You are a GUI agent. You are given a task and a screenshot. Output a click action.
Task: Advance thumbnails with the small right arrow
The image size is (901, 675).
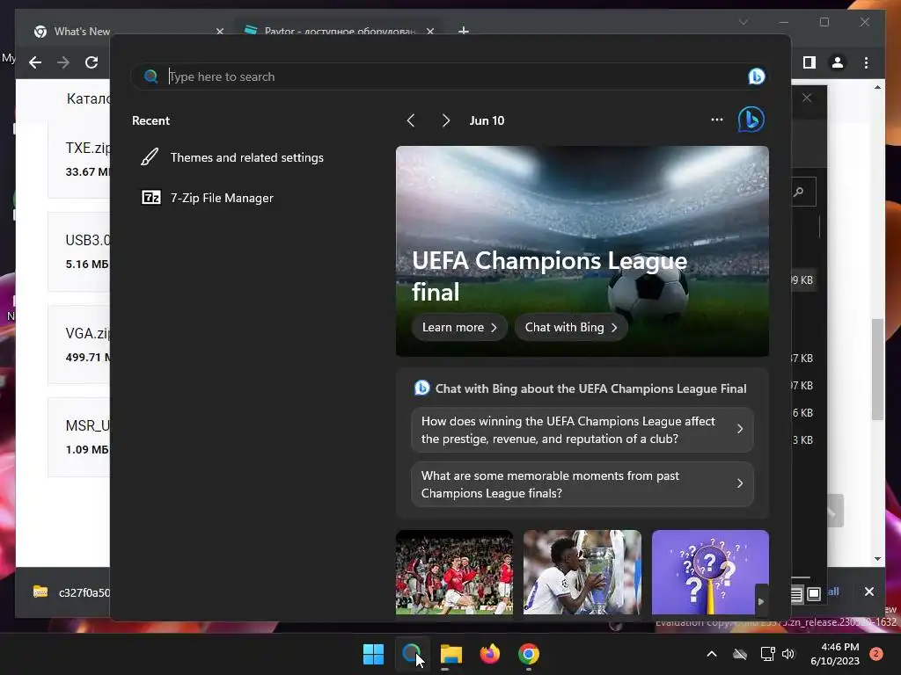(x=761, y=601)
